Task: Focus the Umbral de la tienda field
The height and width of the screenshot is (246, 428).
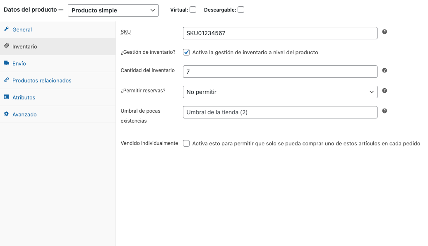Action: (280, 112)
